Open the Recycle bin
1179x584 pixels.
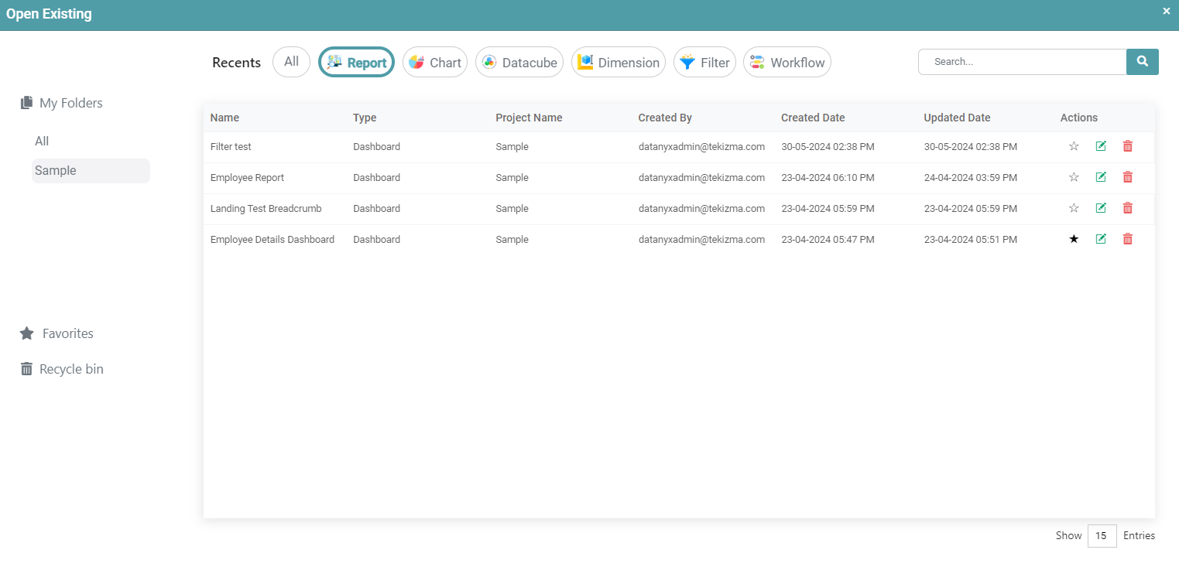pyautogui.click(x=70, y=369)
